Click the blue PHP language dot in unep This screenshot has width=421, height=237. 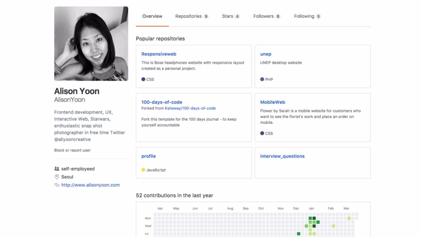(x=262, y=79)
